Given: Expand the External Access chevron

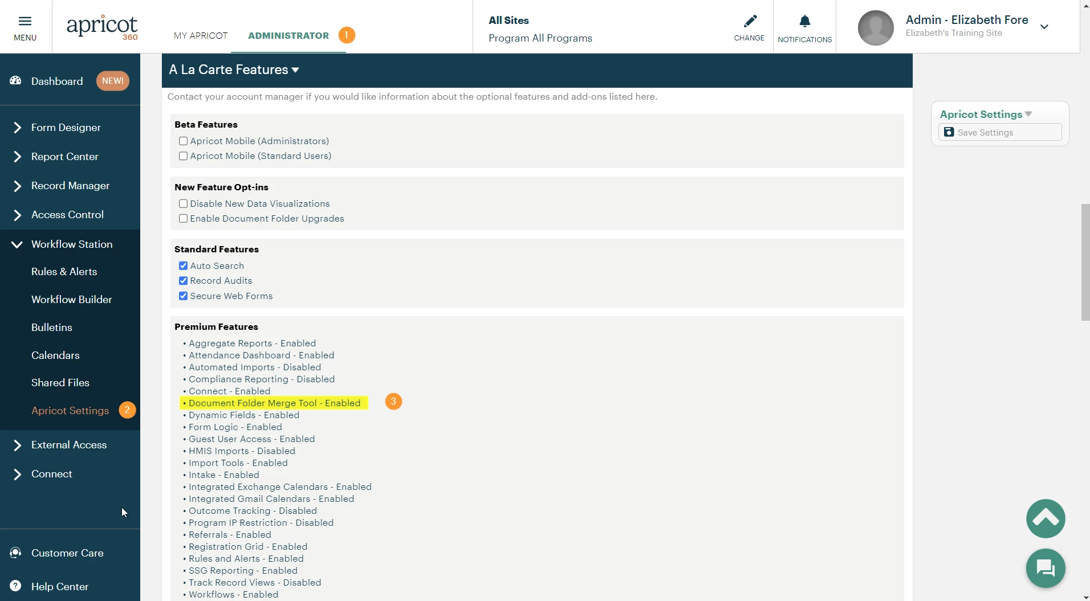Looking at the screenshot, I should (x=17, y=445).
